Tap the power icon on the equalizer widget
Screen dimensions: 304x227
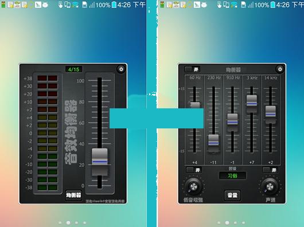coord(280,69)
